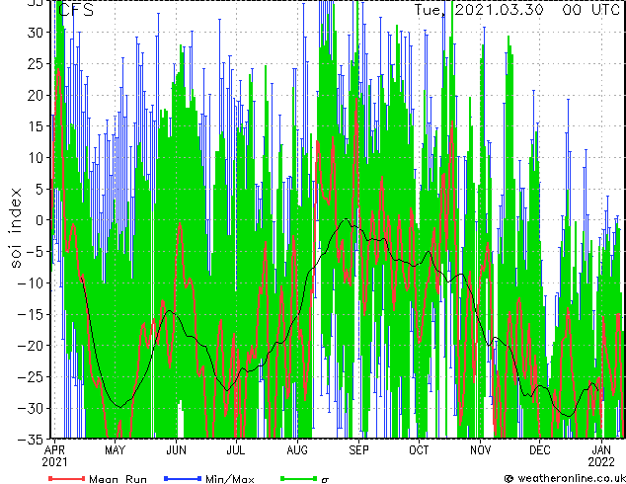Click the 0 y-axis value
The height and width of the screenshot is (484, 626).
(39, 220)
